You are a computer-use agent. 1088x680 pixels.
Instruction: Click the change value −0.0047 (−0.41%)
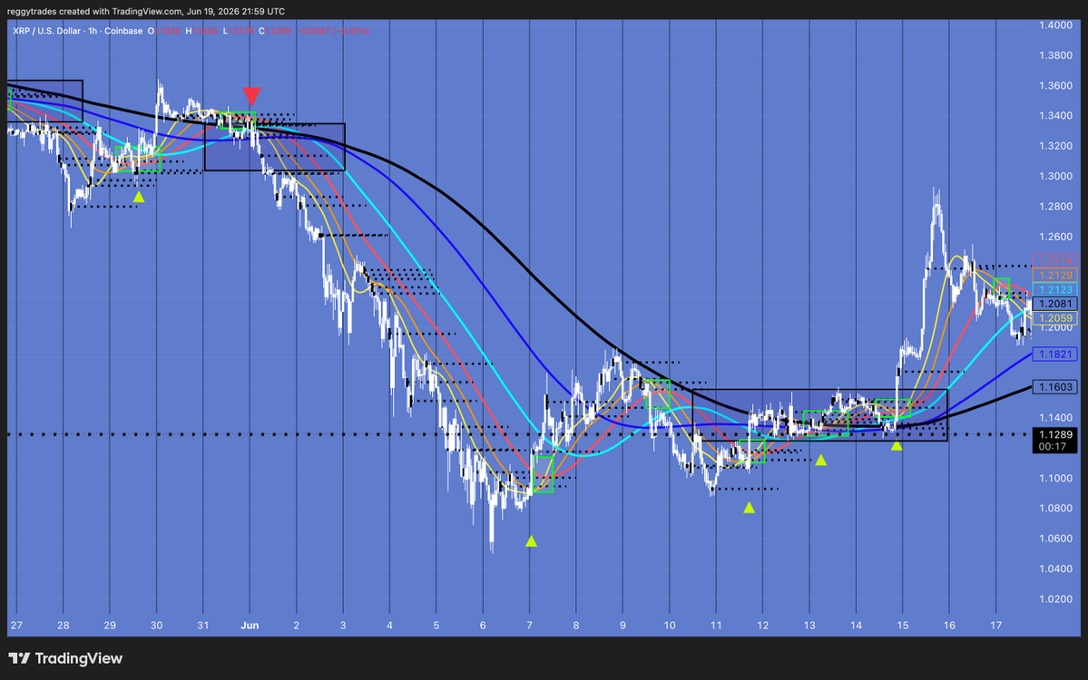(x=333, y=31)
